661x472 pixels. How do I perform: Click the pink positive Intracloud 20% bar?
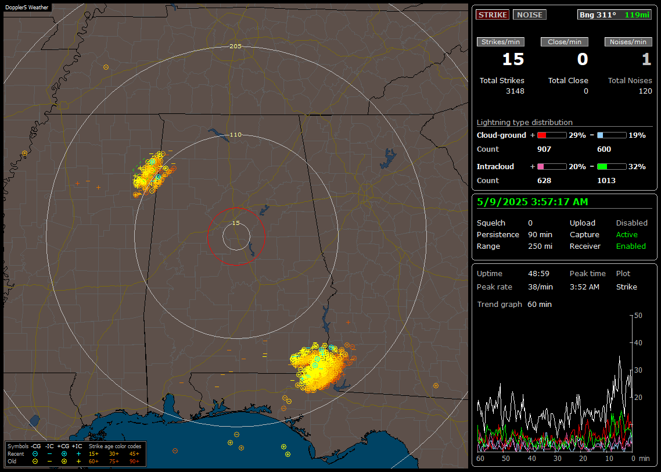[552, 167]
